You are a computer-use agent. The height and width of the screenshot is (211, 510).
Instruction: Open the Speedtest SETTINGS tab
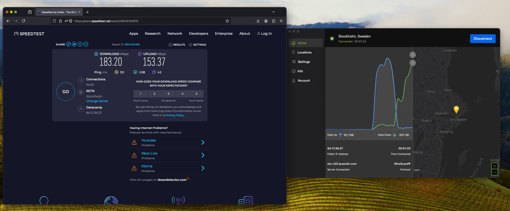[197, 45]
